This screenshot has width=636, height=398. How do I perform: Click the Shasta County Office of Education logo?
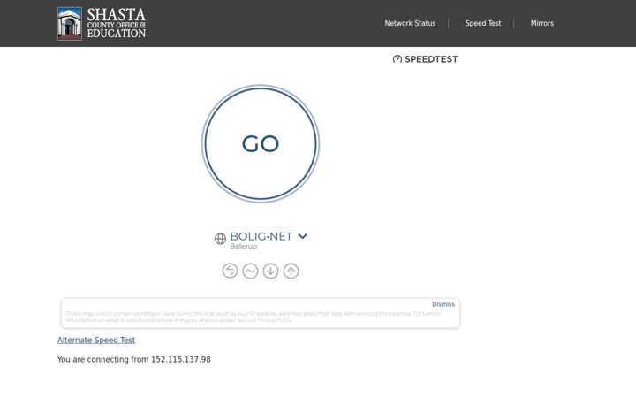click(102, 24)
